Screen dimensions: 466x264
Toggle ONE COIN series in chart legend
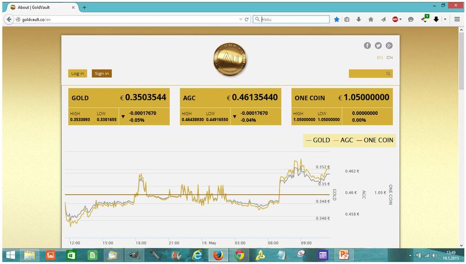tap(375, 140)
